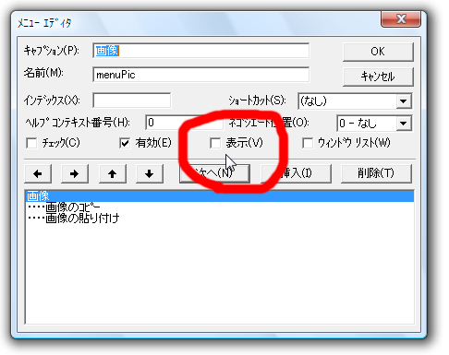Open the ショートカット(S) dropdown

tap(404, 101)
